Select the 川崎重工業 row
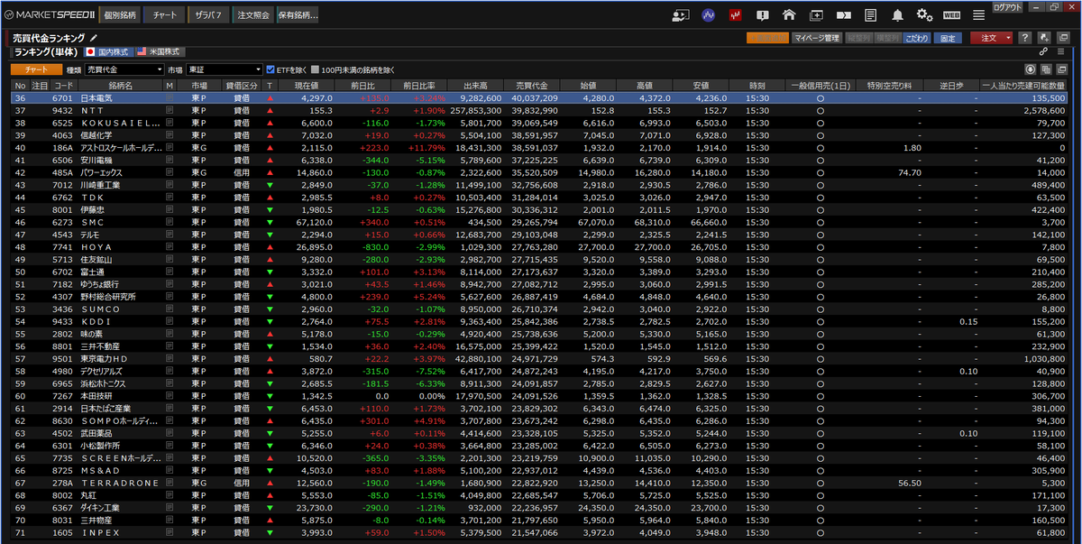Viewport: 1082px width, 544px height. click(541, 184)
